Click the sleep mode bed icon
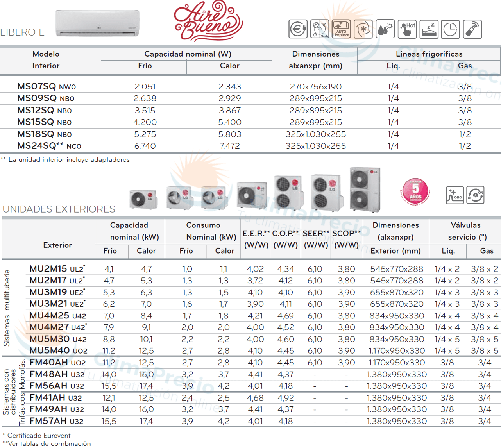Screen dimensions: 501x447 (x=429, y=29)
